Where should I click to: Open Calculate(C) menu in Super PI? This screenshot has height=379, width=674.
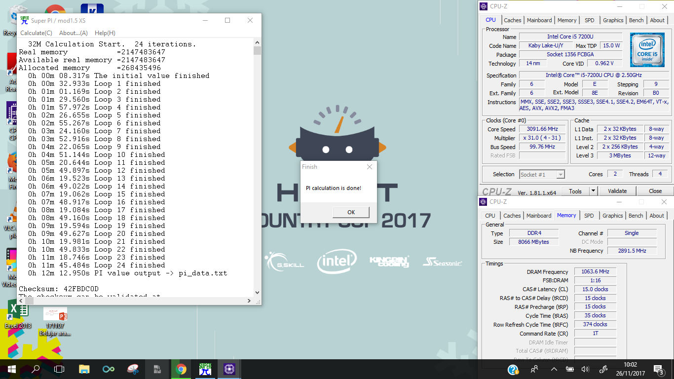point(36,33)
